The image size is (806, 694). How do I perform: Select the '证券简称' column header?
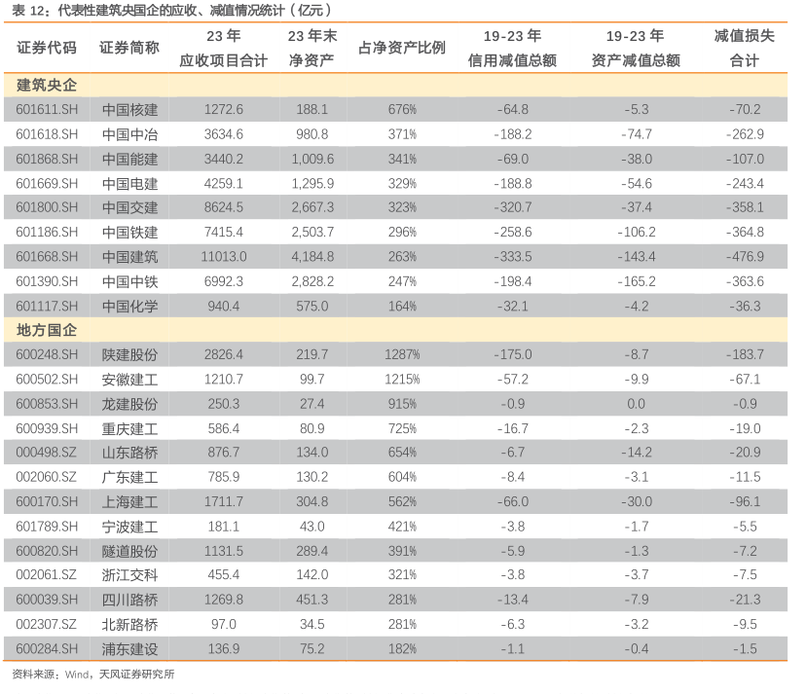click(x=129, y=48)
